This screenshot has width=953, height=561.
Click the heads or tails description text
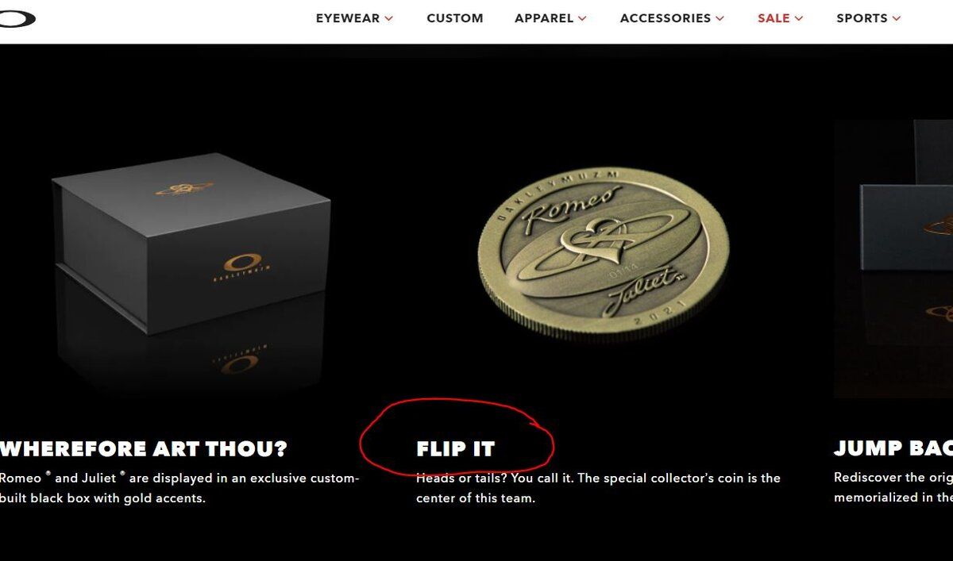click(x=598, y=488)
